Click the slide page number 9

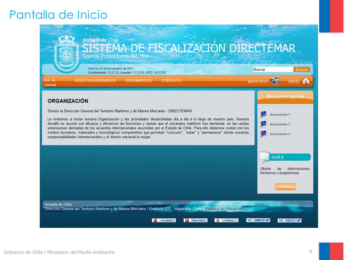tap(311, 252)
